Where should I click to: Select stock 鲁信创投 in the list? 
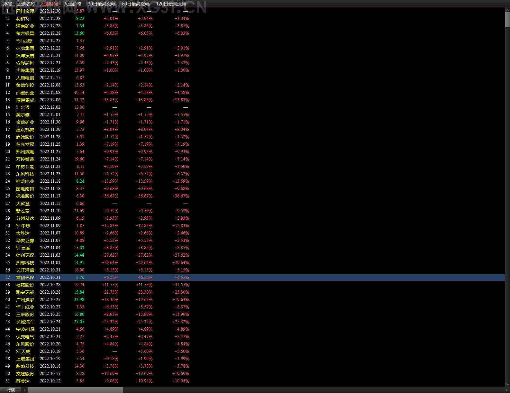click(25, 85)
